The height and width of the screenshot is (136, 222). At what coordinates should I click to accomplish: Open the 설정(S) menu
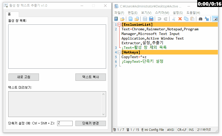point(178,13)
